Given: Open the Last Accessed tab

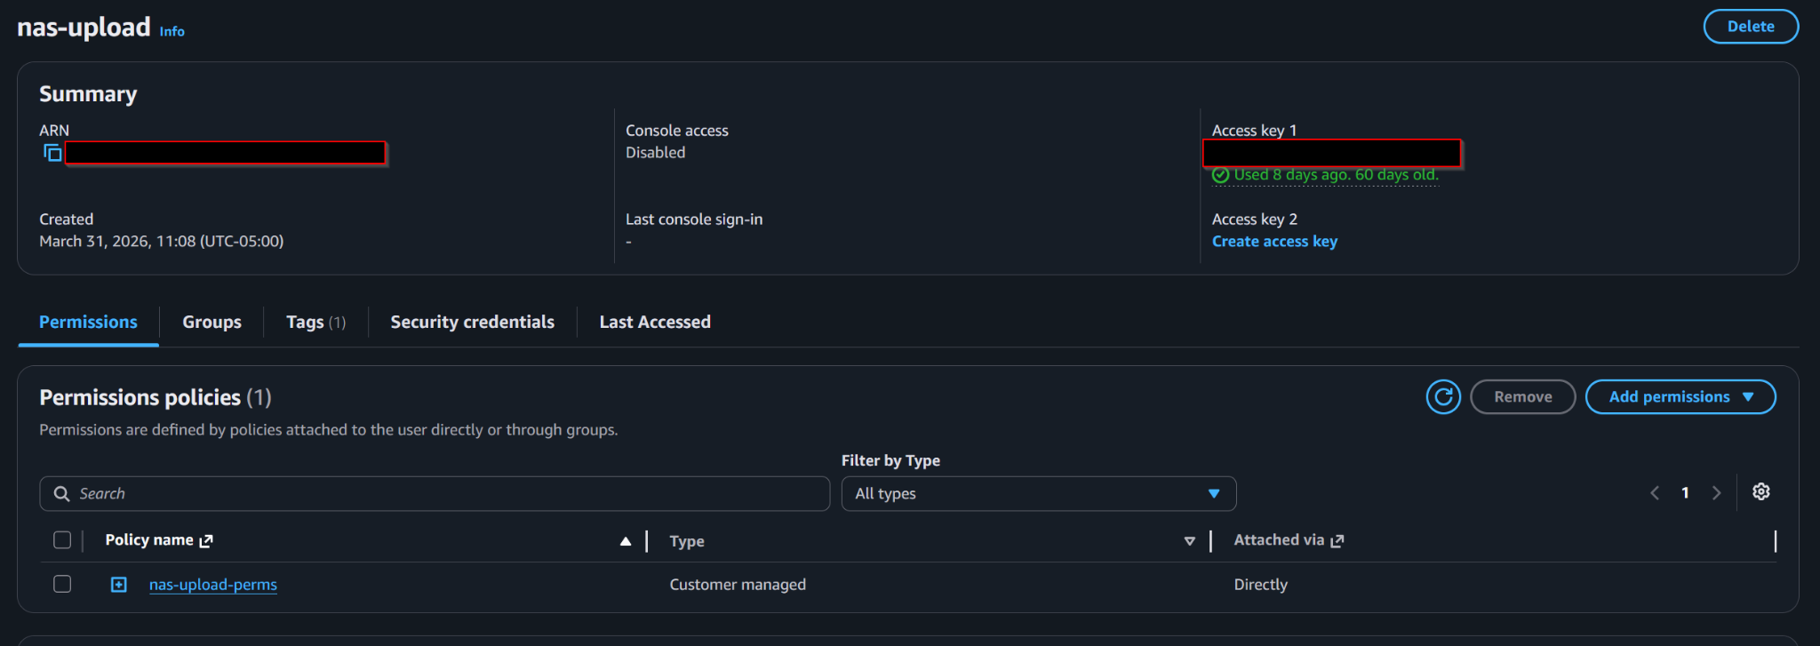Looking at the screenshot, I should coord(655,323).
